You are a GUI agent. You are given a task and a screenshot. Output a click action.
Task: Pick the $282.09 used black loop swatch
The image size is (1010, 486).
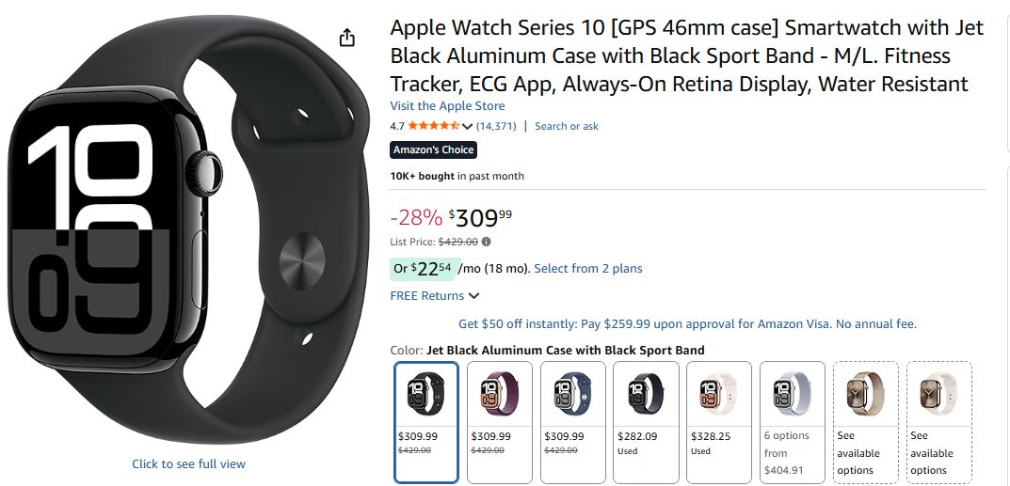pyautogui.click(x=646, y=421)
